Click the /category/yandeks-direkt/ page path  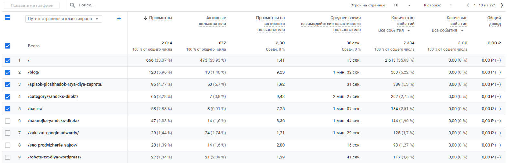53,97
